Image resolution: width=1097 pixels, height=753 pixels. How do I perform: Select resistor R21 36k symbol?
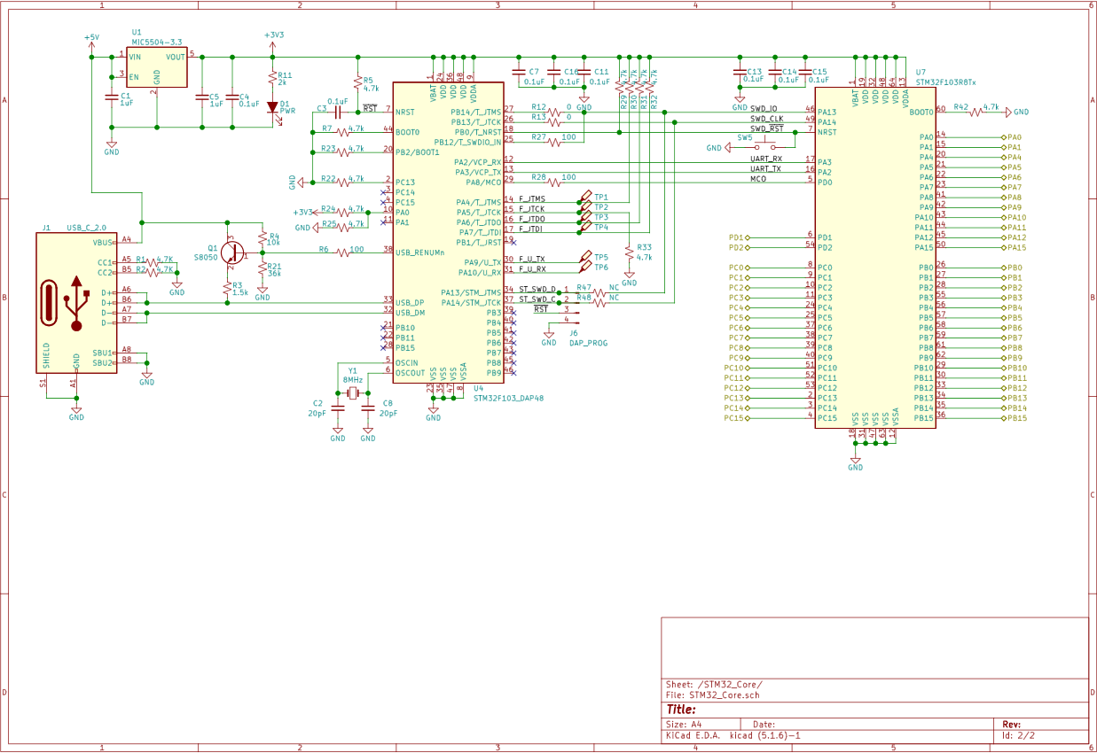click(262, 268)
